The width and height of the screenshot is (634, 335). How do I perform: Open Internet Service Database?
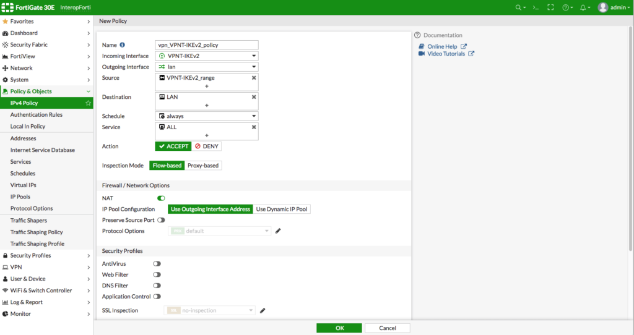[43, 150]
